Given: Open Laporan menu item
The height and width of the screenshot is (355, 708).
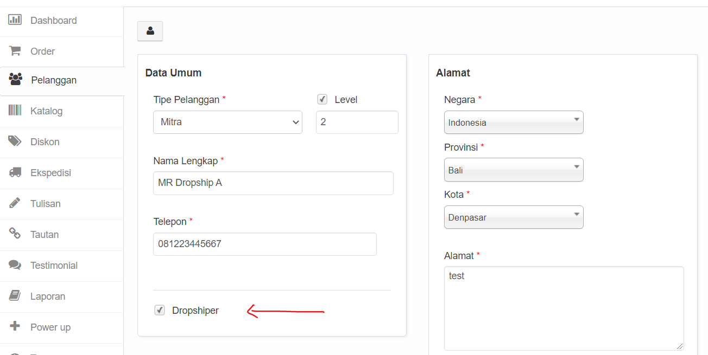Looking at the screenshot, I should click(x=61, y=296).
